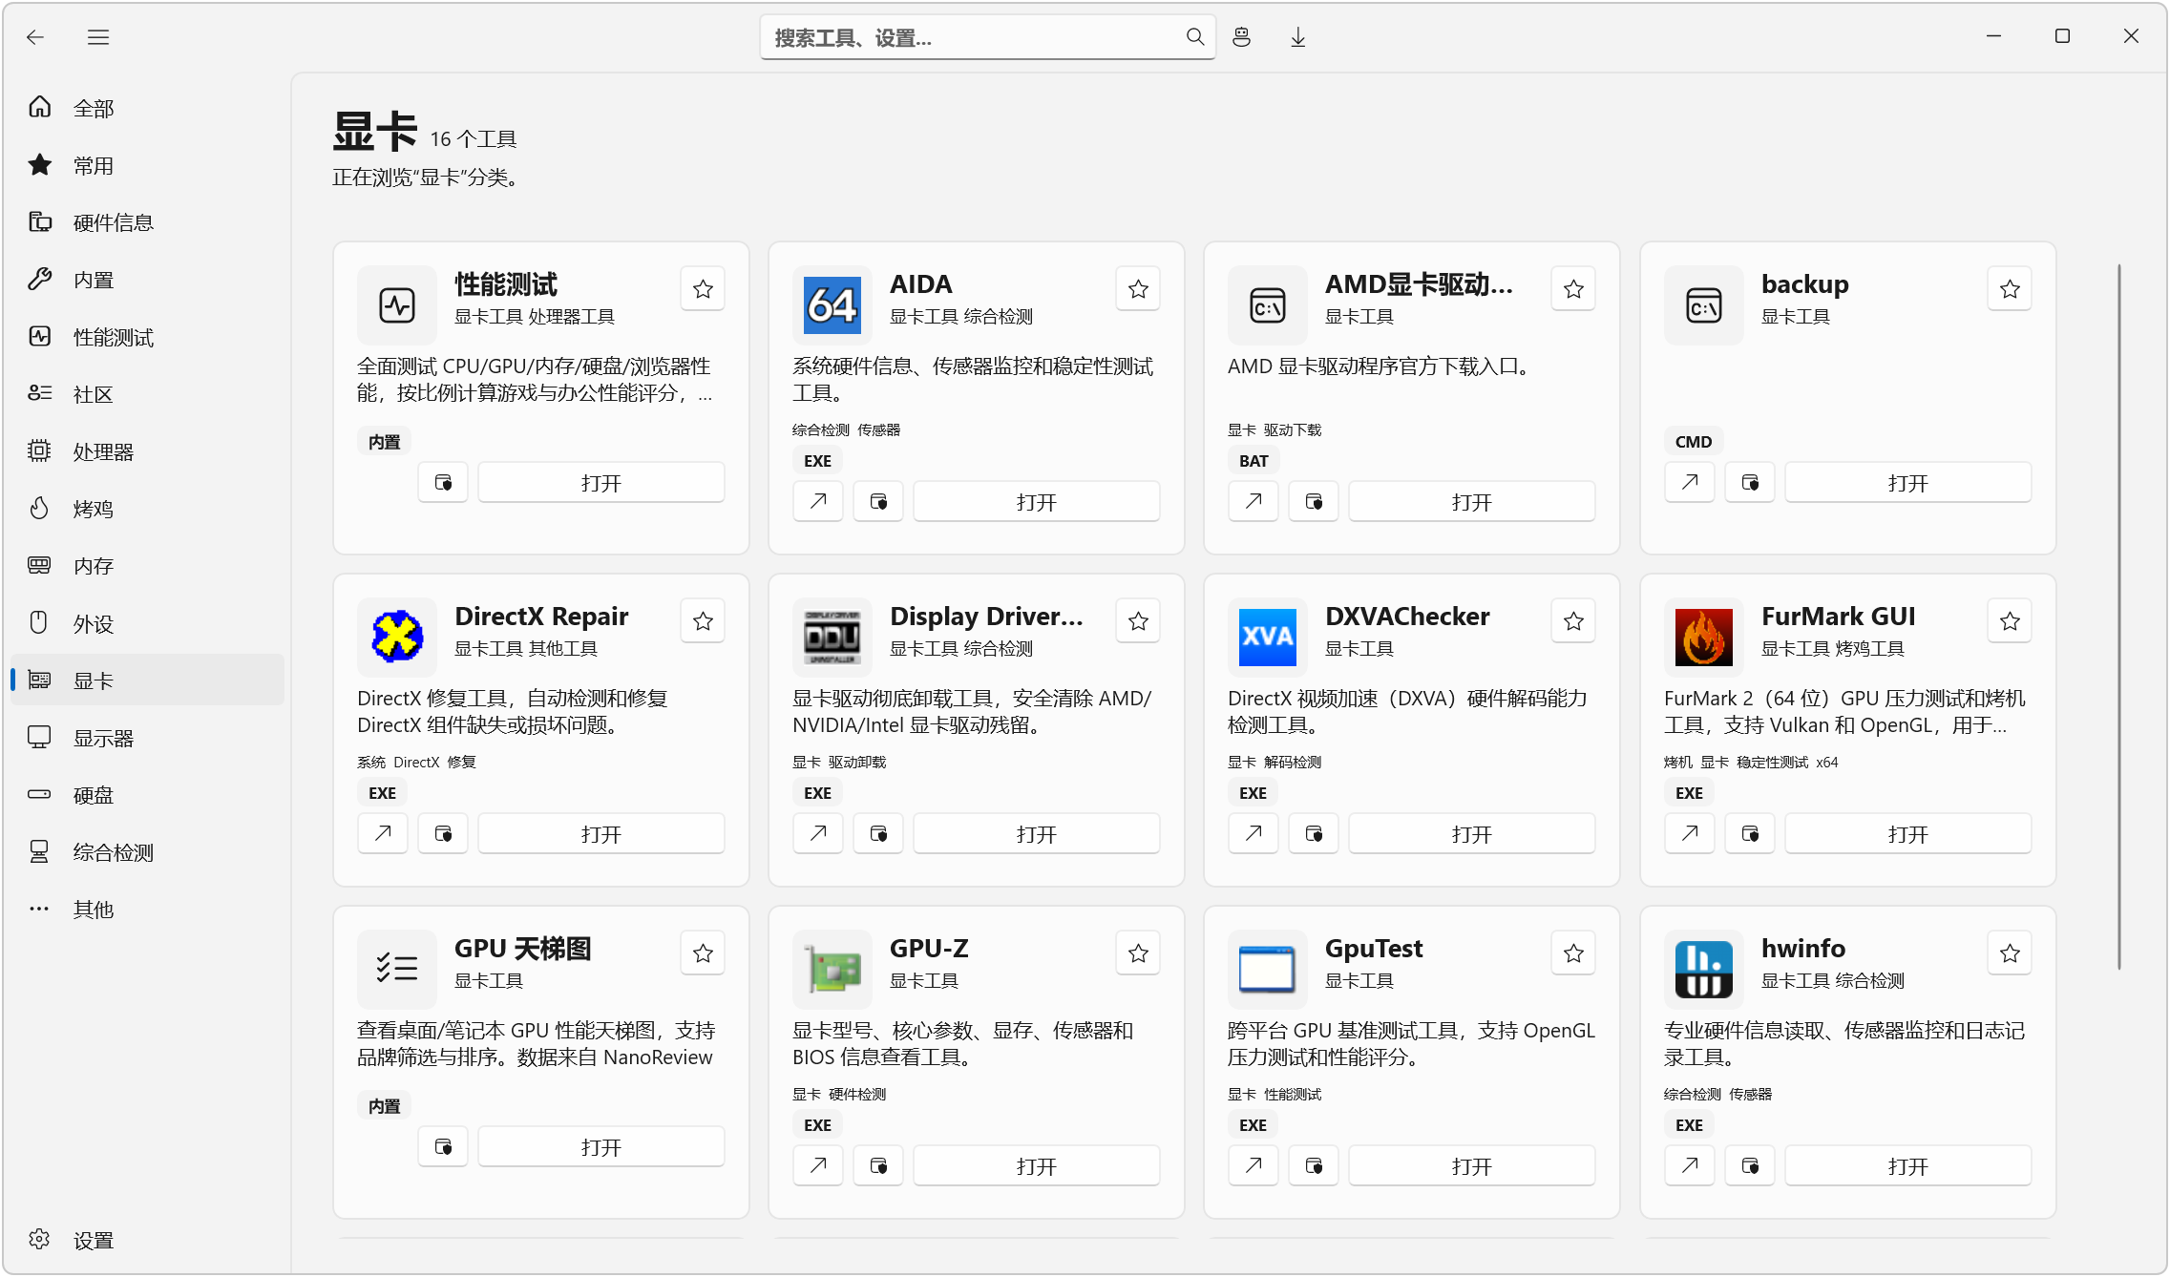The image size is (2170, 1277).
Task: Click DirectX Repair arrow shortcut icon
Action: [x=383, y=834]
